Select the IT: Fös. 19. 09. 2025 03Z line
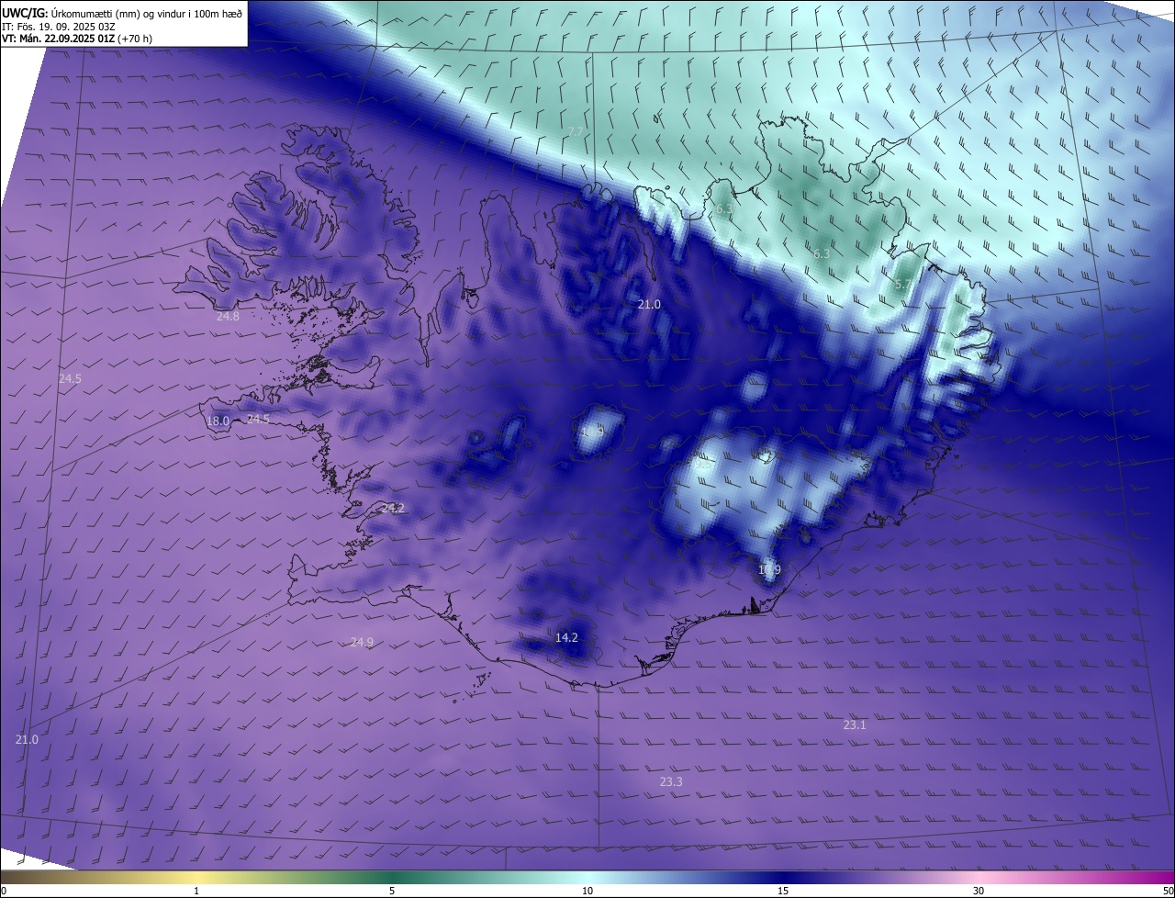1175x898 pixels. 57,26
